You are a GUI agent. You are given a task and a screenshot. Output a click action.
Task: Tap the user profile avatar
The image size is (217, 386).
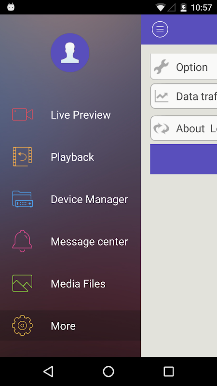pyautogui.click(x=70, y=53)
